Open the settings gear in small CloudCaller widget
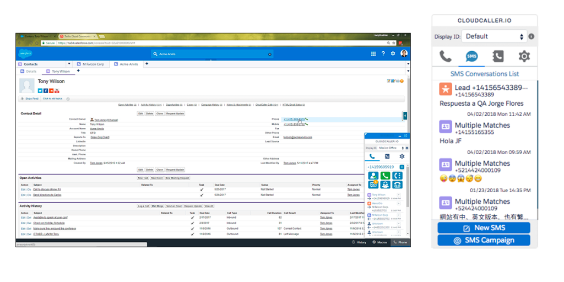564x282 pixels. pos(402,156)
